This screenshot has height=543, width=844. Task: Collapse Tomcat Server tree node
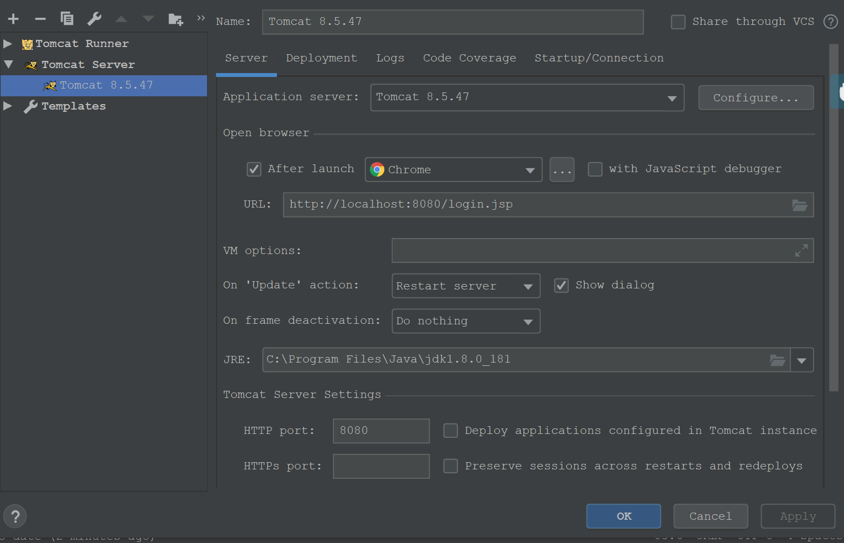(x=8, y=64)
